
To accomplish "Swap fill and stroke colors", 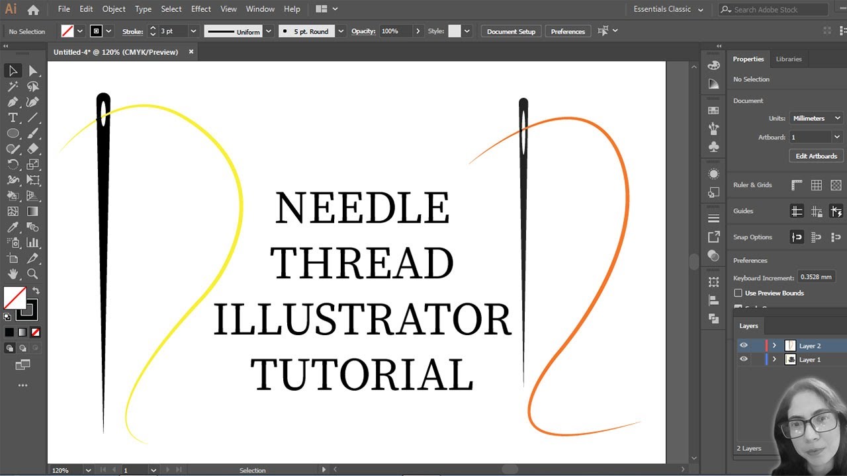I will click(36, 290).
